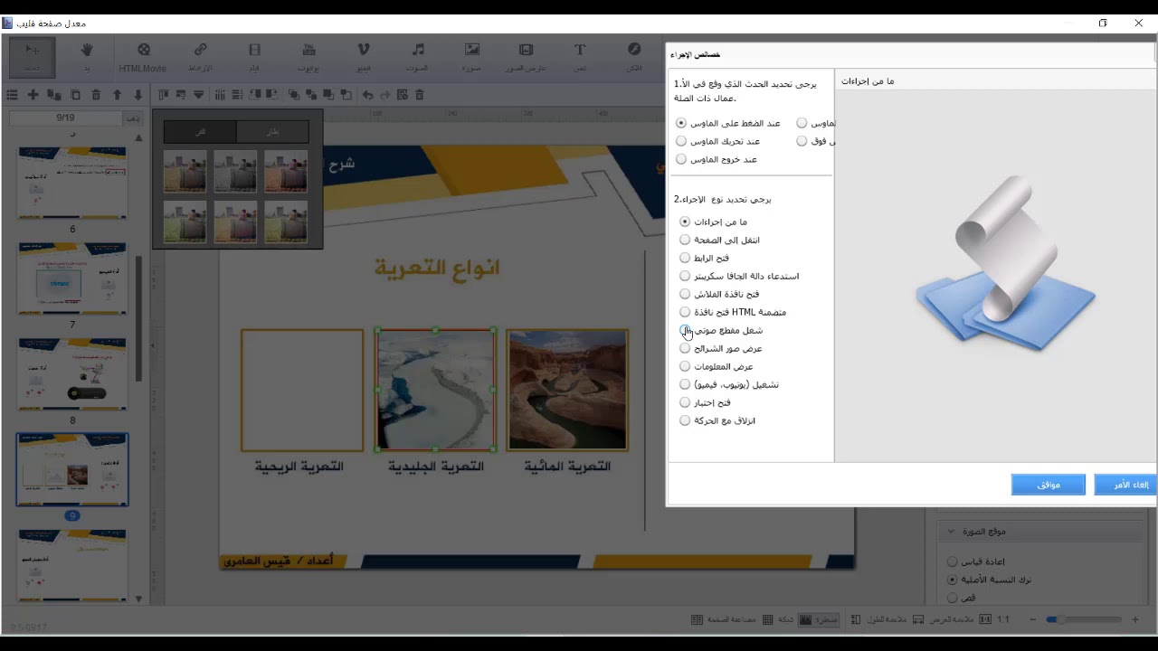1158x651 pixels.
Task: Open the عارض الصور image slideshow tool
Action: 526,57
